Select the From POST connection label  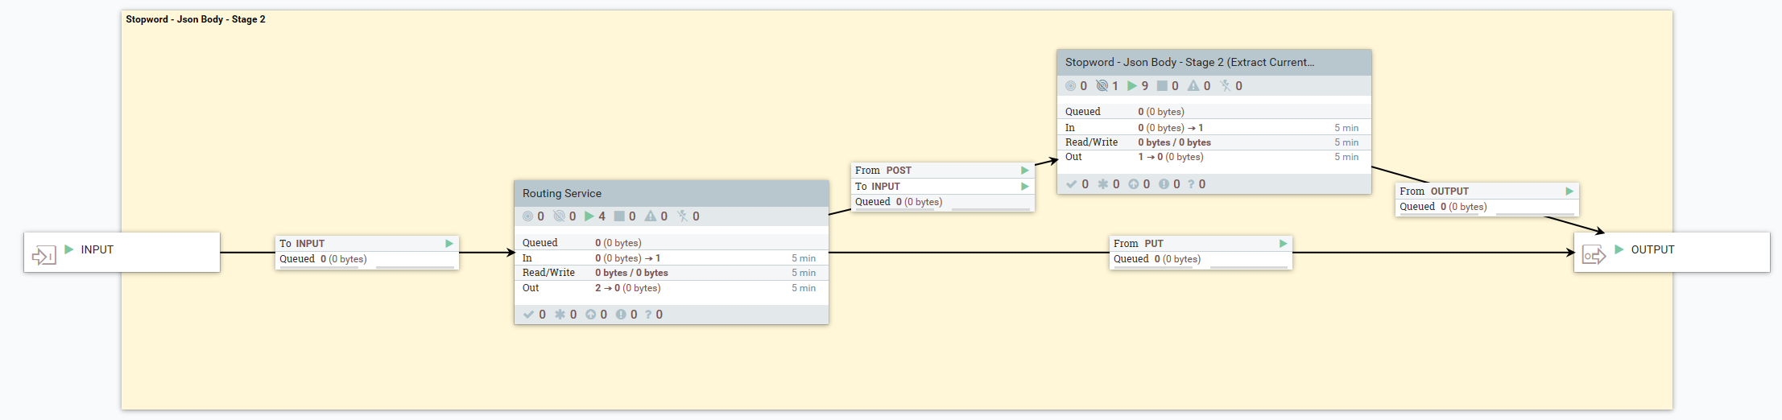(883, 170)
